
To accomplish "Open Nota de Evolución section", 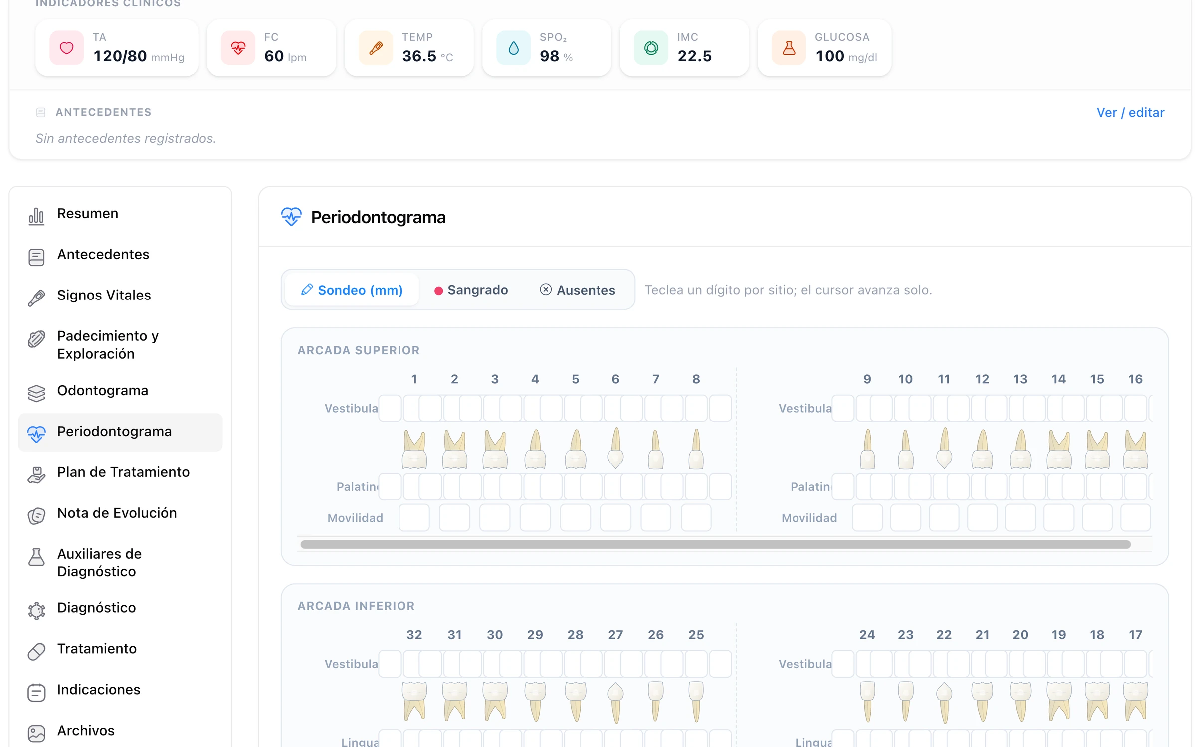I will [x=120, y=514].
